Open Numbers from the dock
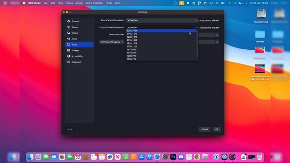The image size is (290, 163). pyautogui.click(x=126, y=157)
